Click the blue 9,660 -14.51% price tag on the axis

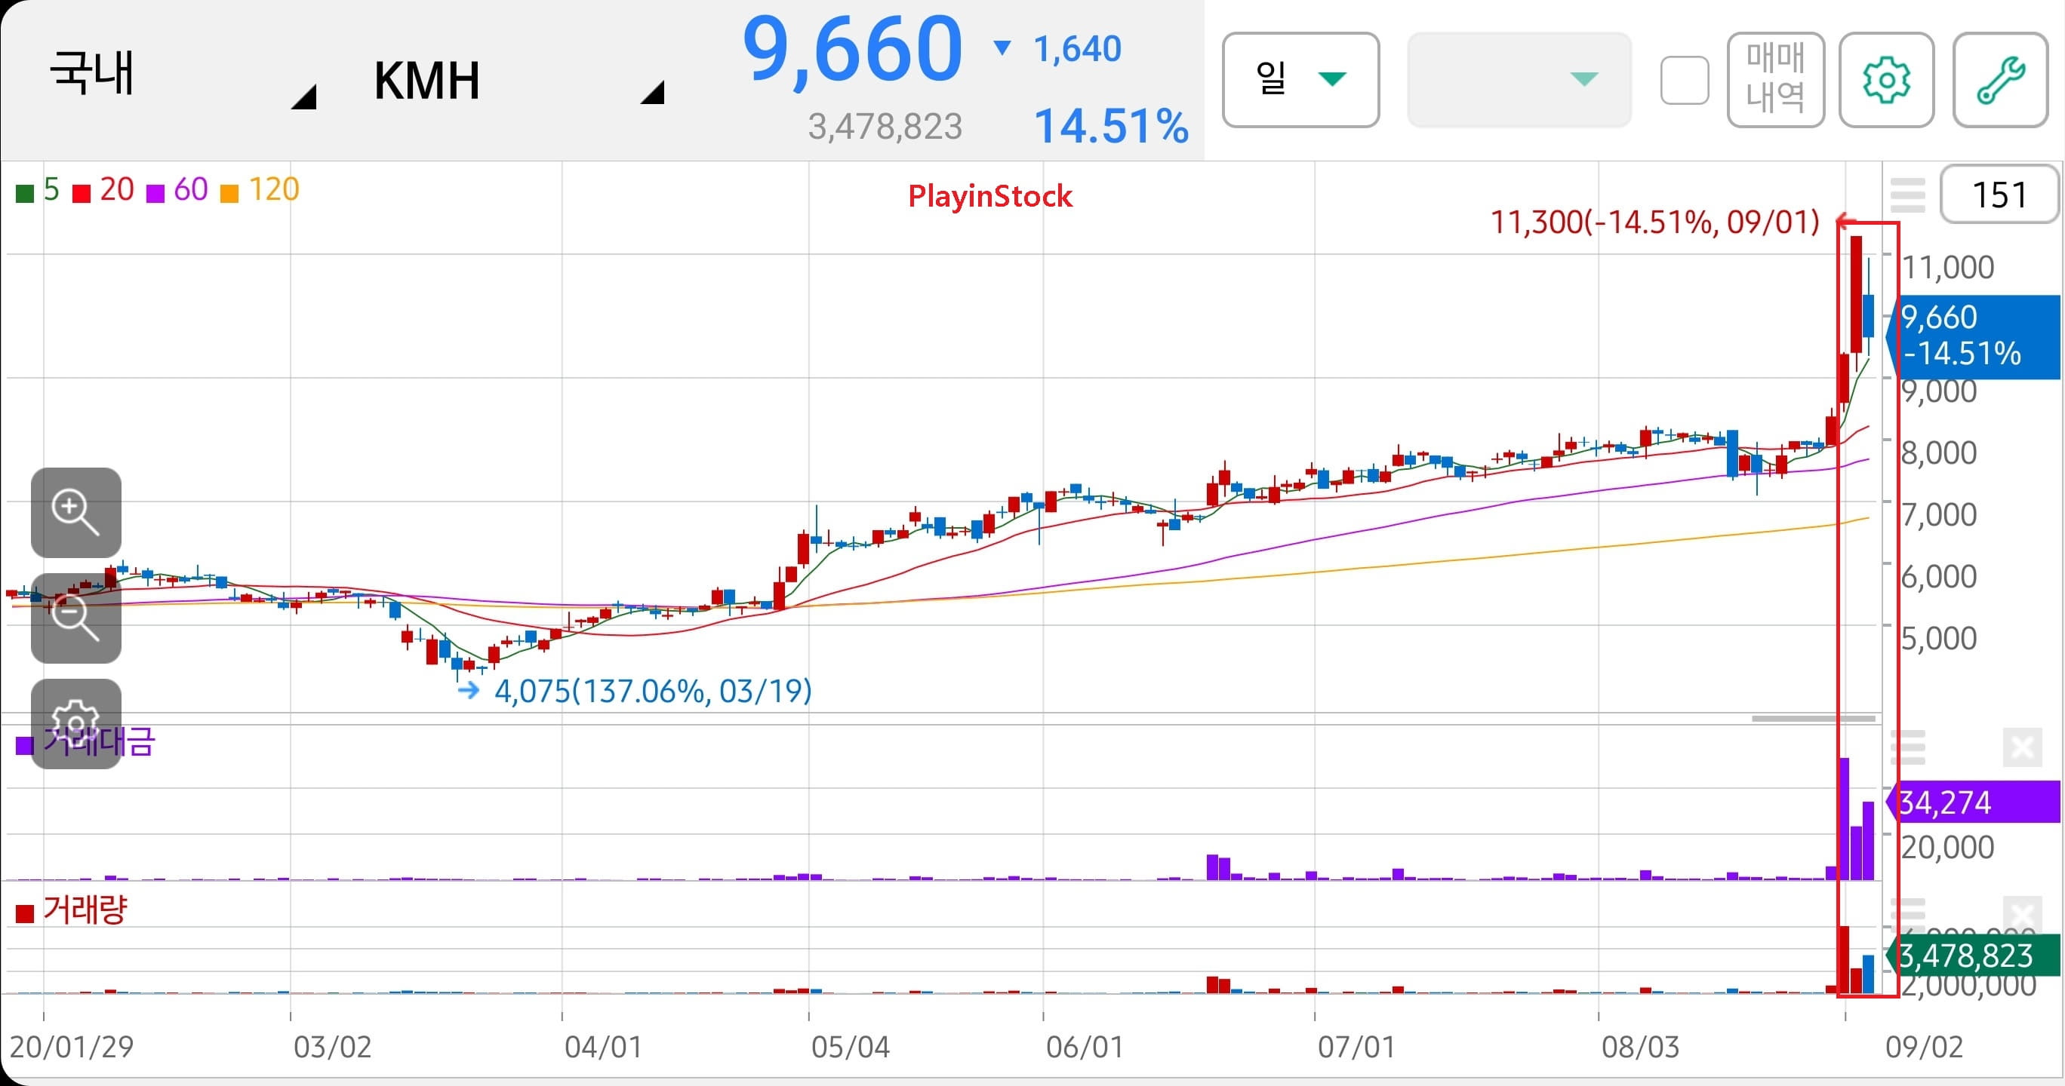click(1973, 336)
